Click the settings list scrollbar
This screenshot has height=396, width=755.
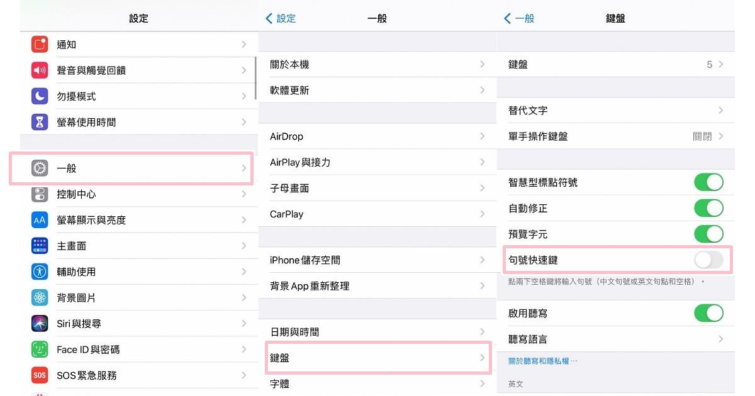click(255, 79)
